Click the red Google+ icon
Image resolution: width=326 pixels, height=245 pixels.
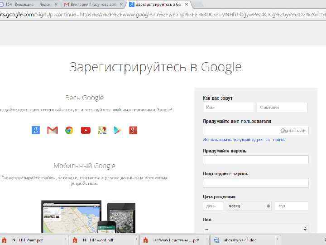pyautogui.click(x=133, y=130)
